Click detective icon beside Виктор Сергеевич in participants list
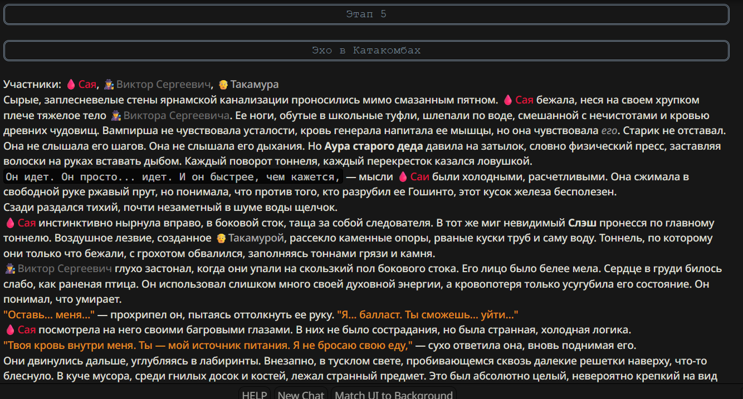This screenshot has height=399, width=743. [x=109, y=85]
